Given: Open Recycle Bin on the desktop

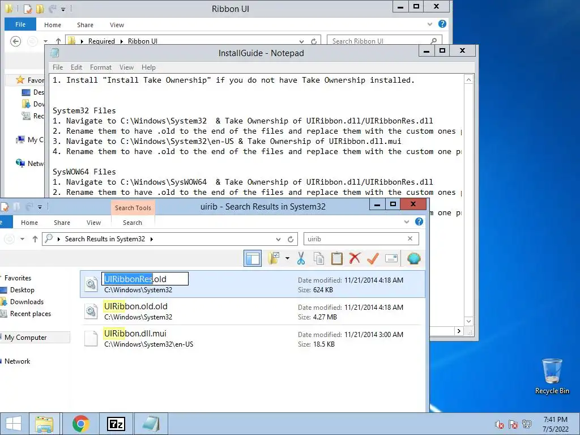Looking at the screenshot, I should tap(552, 376).
